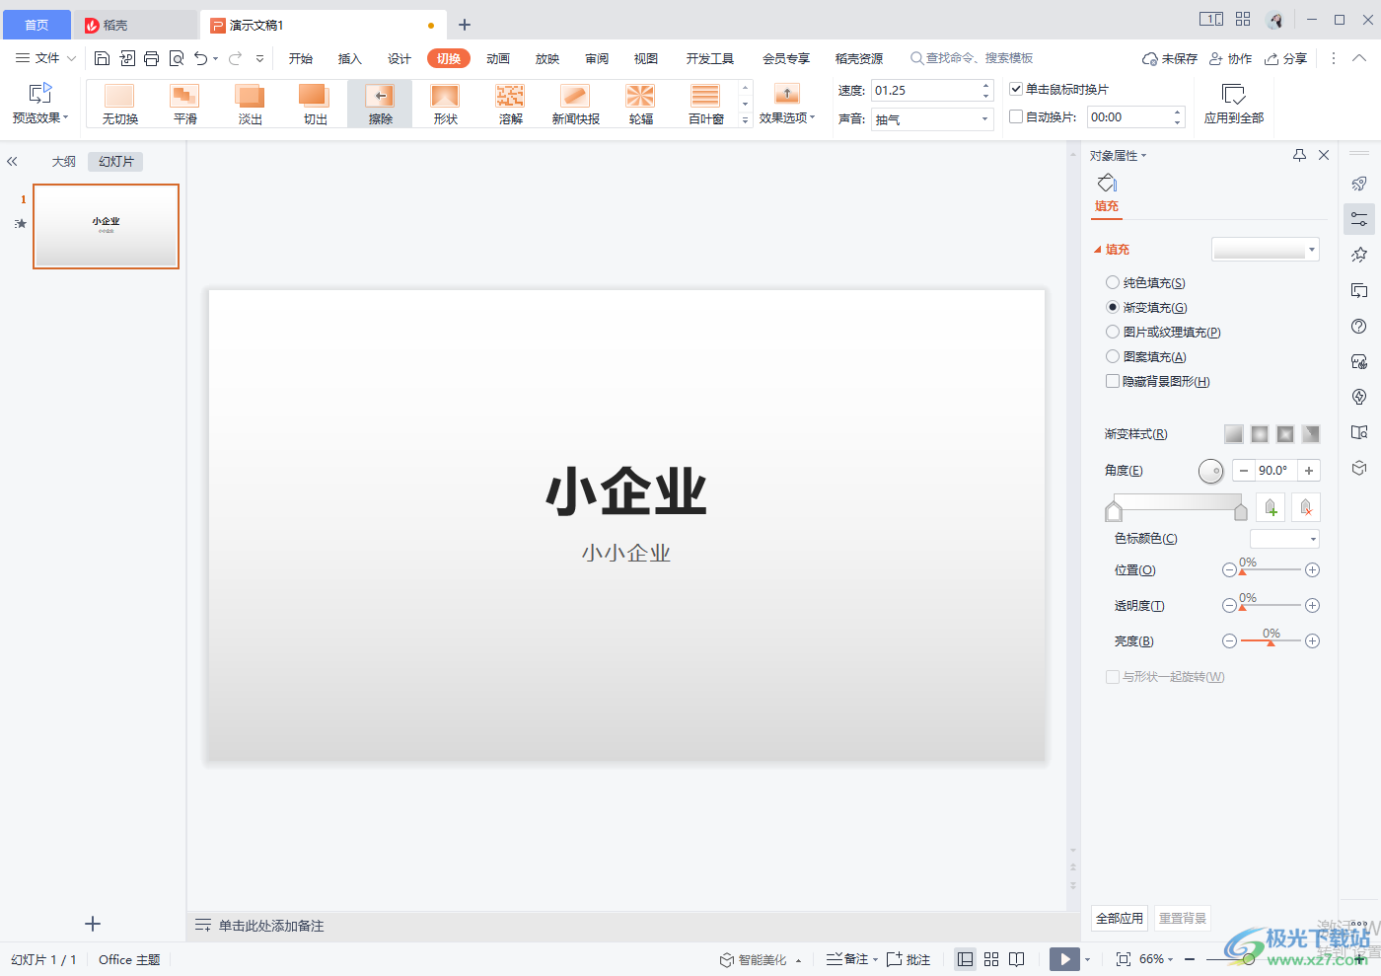Apply the 淡出 fade transition
This screenshot has height=976, width=1381.
click(x=250, y=104)
